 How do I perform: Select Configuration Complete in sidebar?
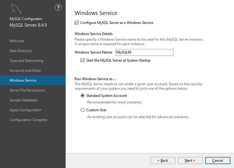click(x=28, y=120)
